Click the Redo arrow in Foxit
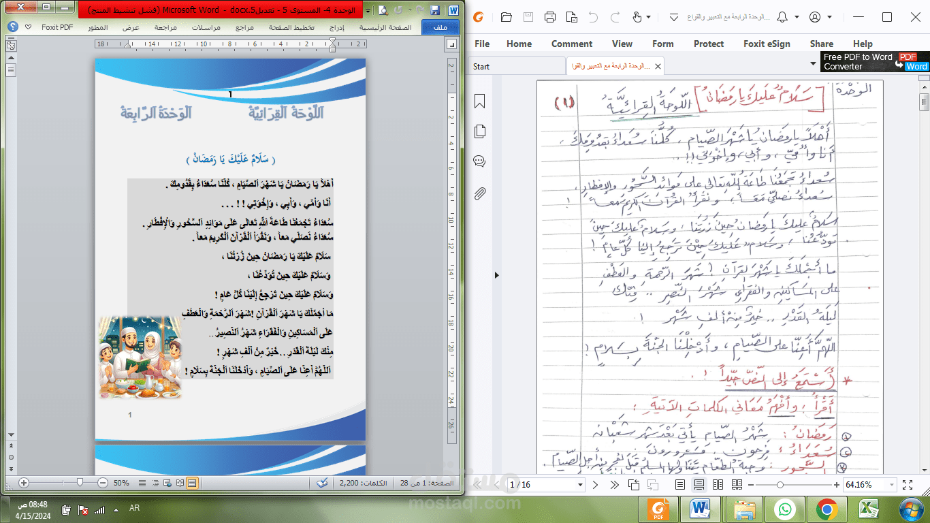Image resolution: width=930 pixels, height=523 pixels. point(614,17)
